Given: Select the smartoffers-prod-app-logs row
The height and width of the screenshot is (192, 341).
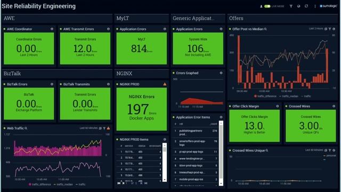Looking at the screenshot, I should 196,143.
